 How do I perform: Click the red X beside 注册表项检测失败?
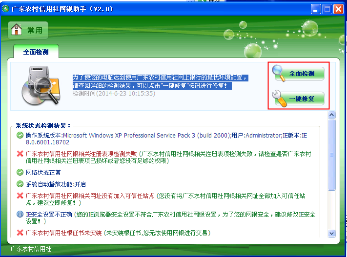click(x=20, y=154)
